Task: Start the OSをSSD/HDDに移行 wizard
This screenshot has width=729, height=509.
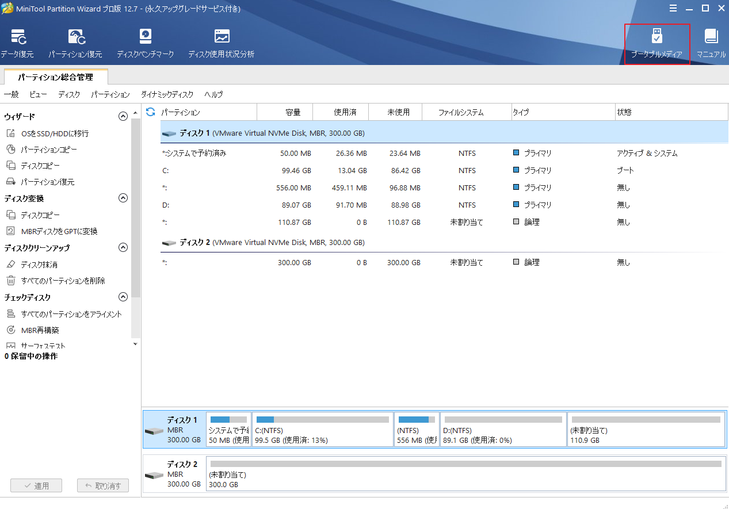Action: (x=55, y=133)
